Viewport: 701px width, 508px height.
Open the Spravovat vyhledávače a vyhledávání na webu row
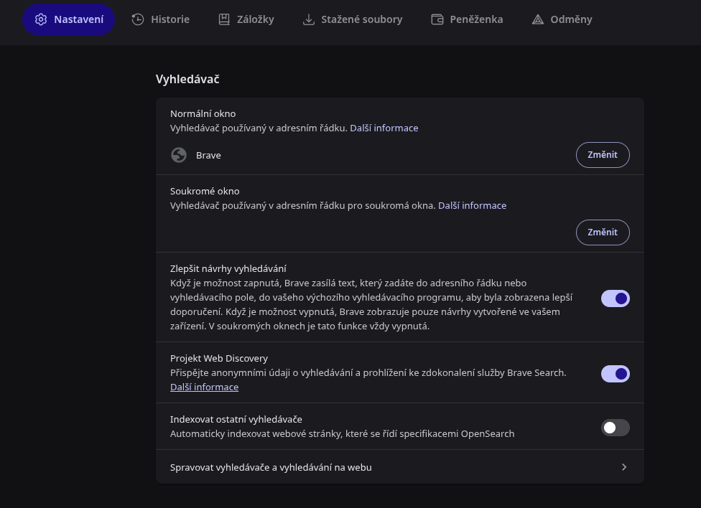click(x=271, y=467)
